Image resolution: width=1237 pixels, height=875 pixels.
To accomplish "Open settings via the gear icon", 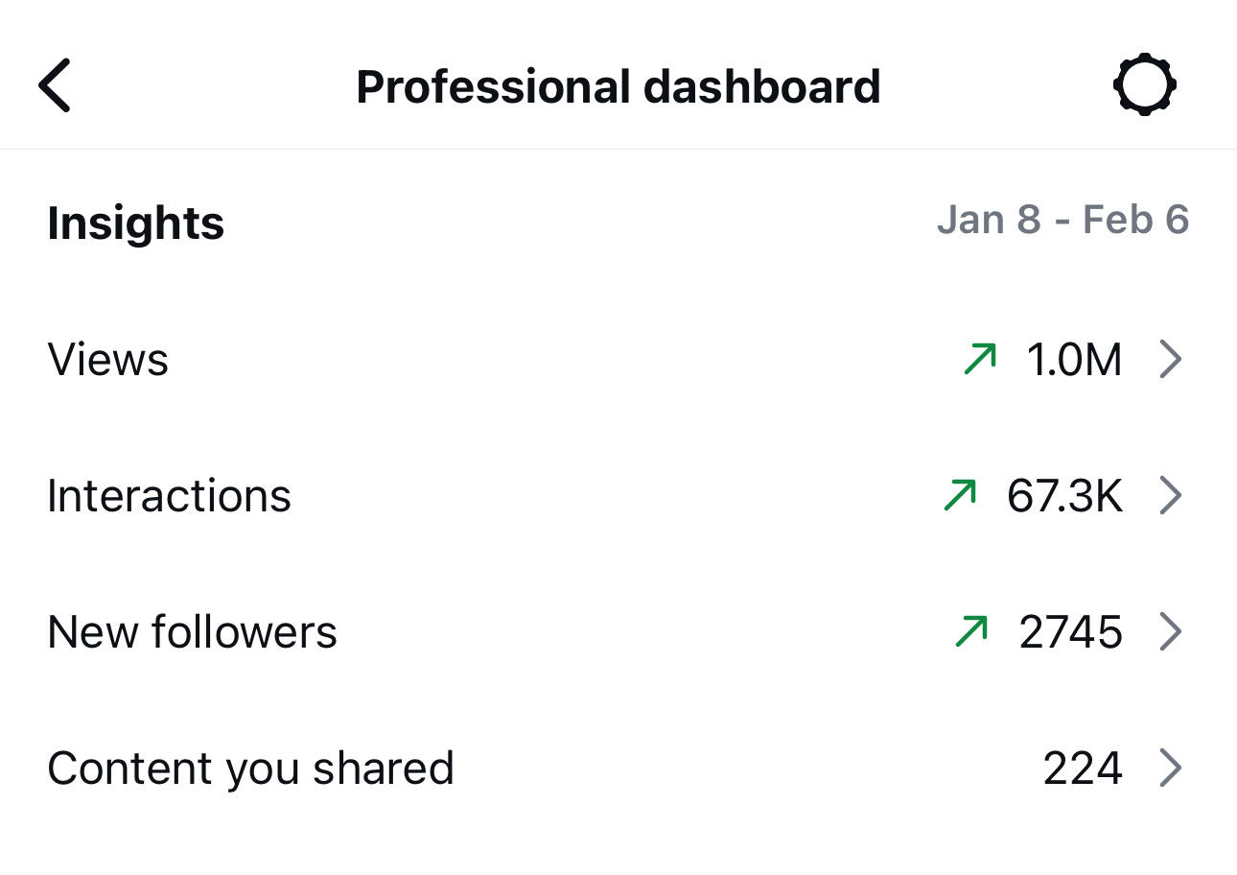I will point(1145,85).
